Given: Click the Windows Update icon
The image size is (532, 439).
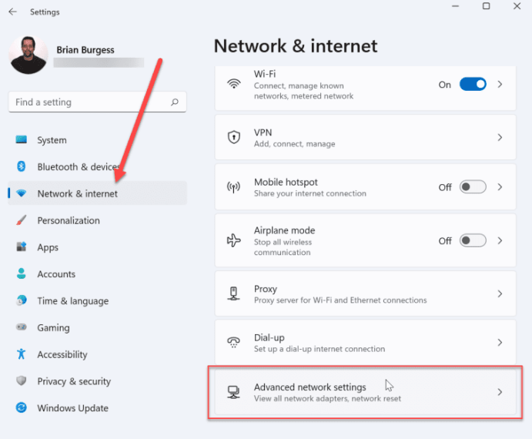Looking at the screenshot, I should [22, 408].
